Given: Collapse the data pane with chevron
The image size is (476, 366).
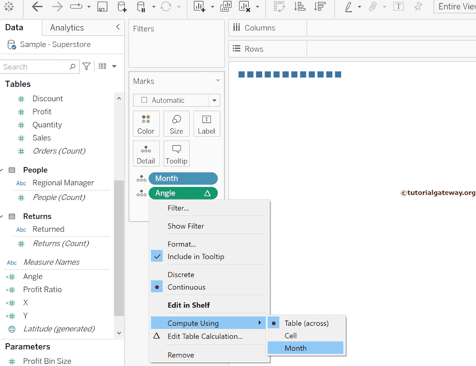Looking at the screenshot, I should pos(118,27).
